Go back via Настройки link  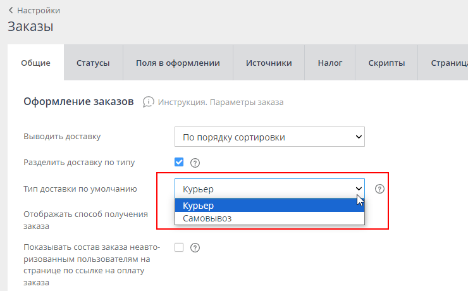[39, 11]
